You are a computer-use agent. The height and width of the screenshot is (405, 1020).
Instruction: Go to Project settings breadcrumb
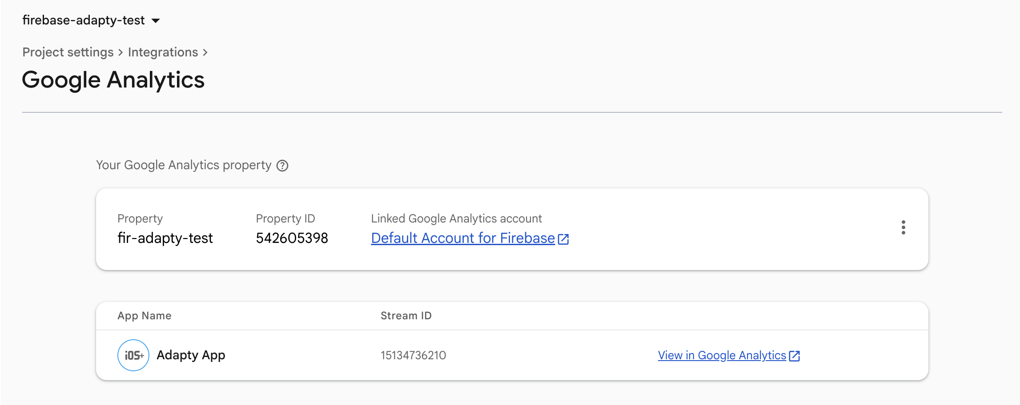pos(68,52)
